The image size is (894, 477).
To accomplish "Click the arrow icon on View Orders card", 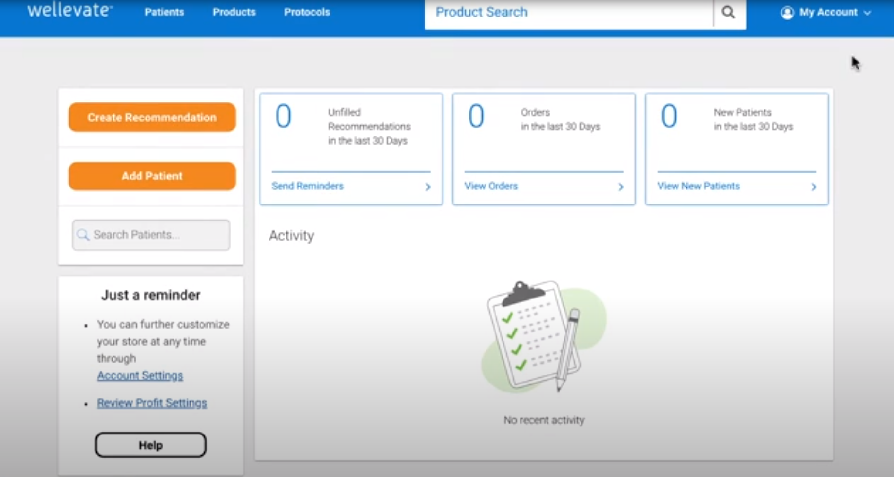I will click(621, 187).
